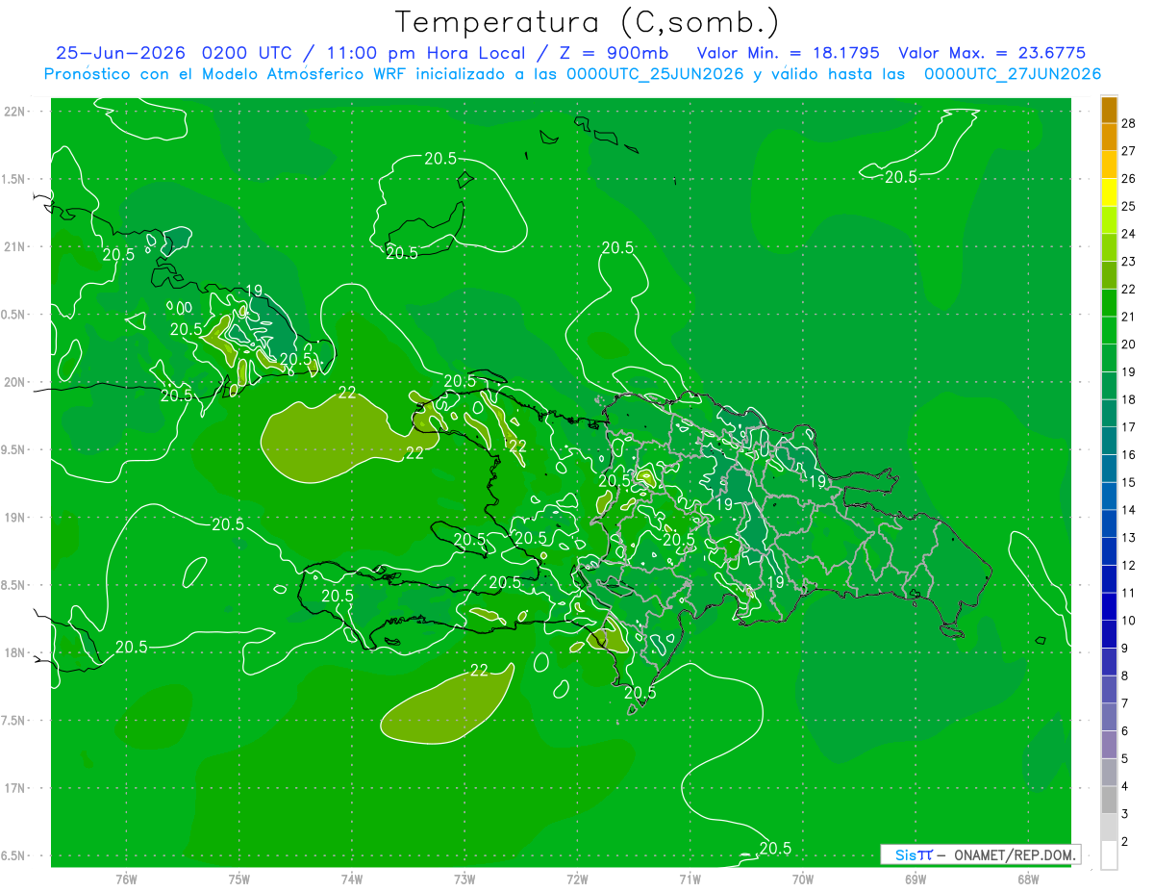Click '20.5' contour label left of 18N near 76W
Image resolution: width=1154 pixels, height=892 pixels.
pos(132,647)
